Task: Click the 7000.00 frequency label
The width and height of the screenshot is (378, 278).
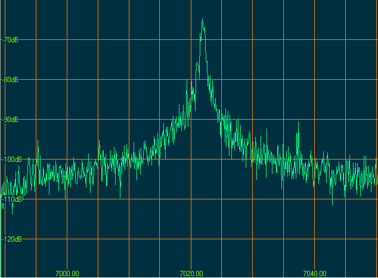Action: [x=67, y=274]
